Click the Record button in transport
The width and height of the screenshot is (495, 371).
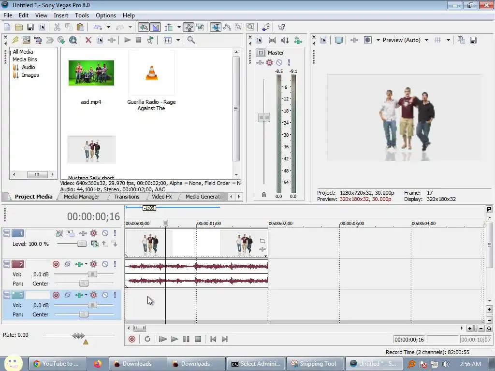point(132,339)
